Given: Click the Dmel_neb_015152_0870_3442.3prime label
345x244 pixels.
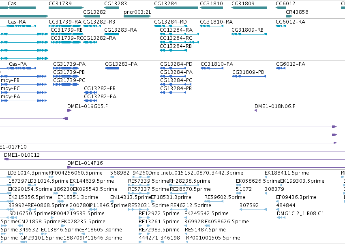Looking at the screenshot, I should click(196, 173).
